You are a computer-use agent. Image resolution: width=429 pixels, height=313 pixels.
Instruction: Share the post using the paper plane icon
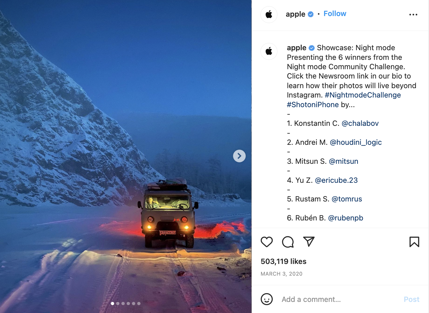click(x=309, y=241)
